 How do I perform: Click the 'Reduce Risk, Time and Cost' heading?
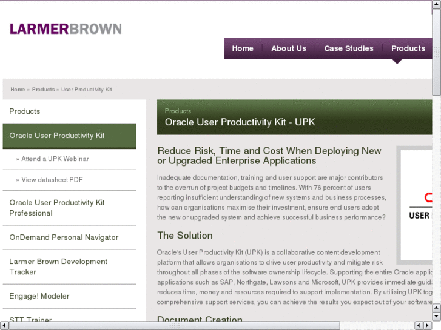(x=269, y=156)
